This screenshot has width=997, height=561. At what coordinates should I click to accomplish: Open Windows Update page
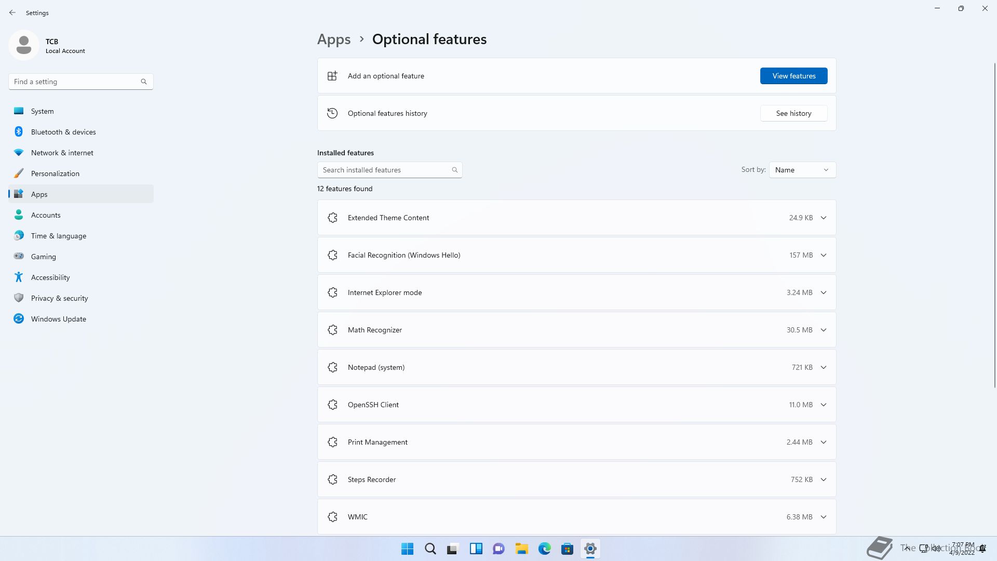coord(81,319)
